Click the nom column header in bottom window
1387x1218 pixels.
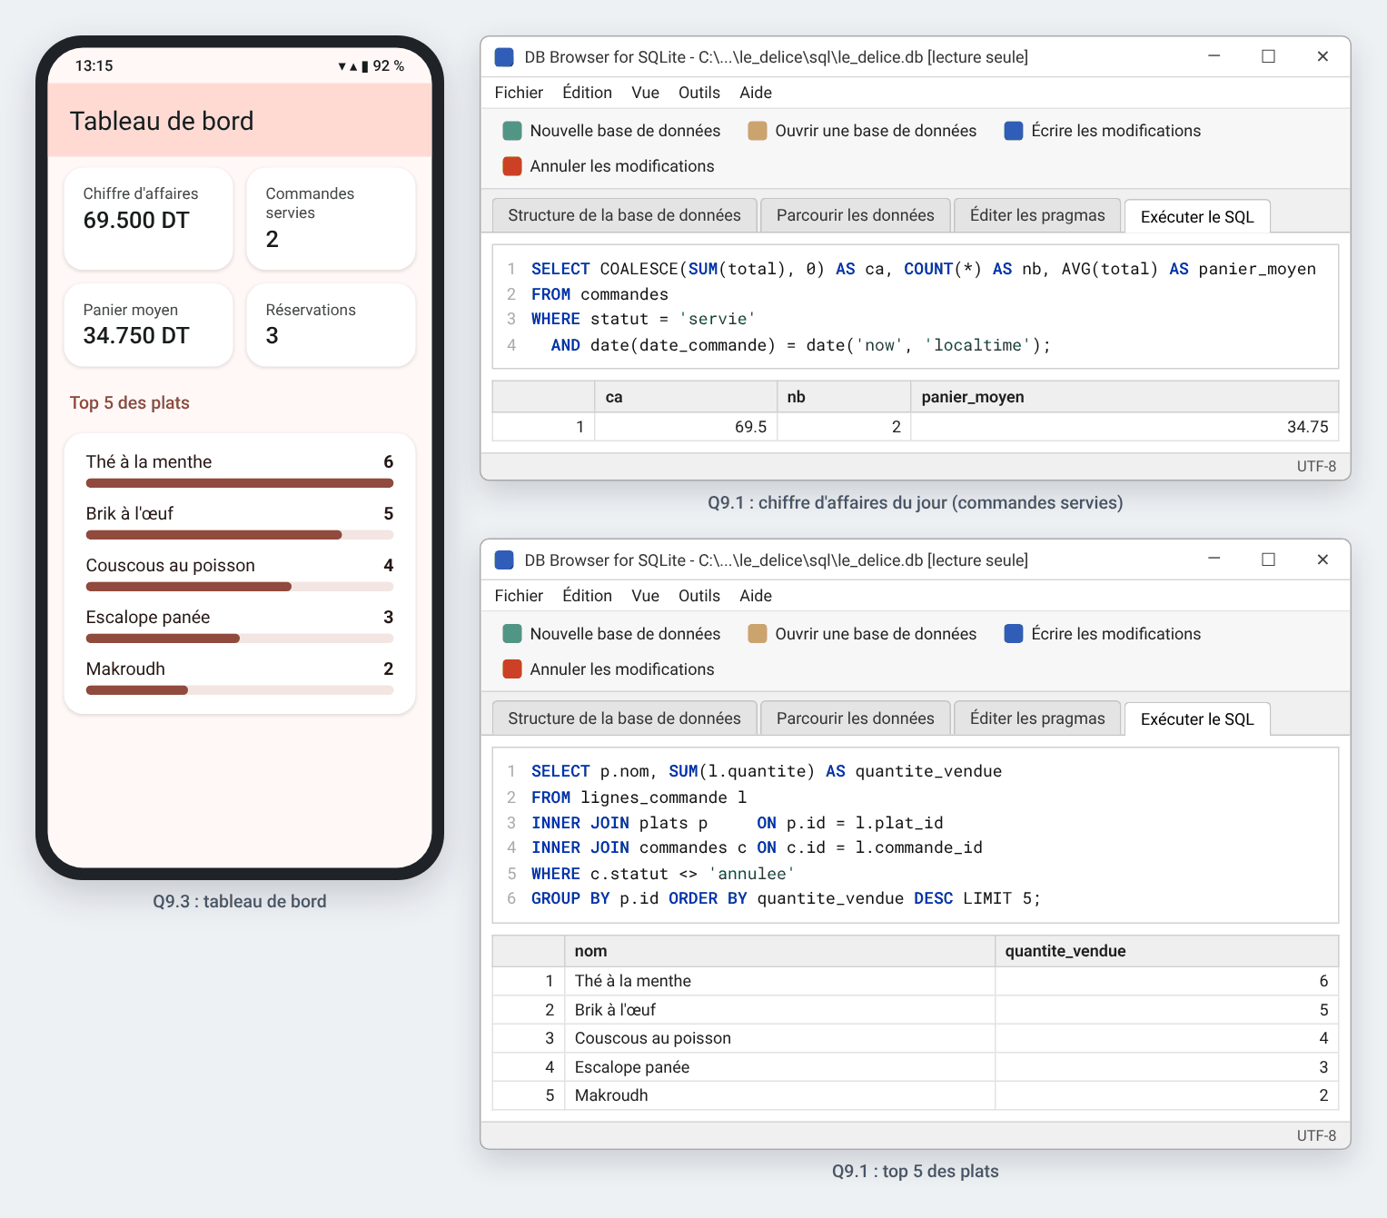coord(779,951)
